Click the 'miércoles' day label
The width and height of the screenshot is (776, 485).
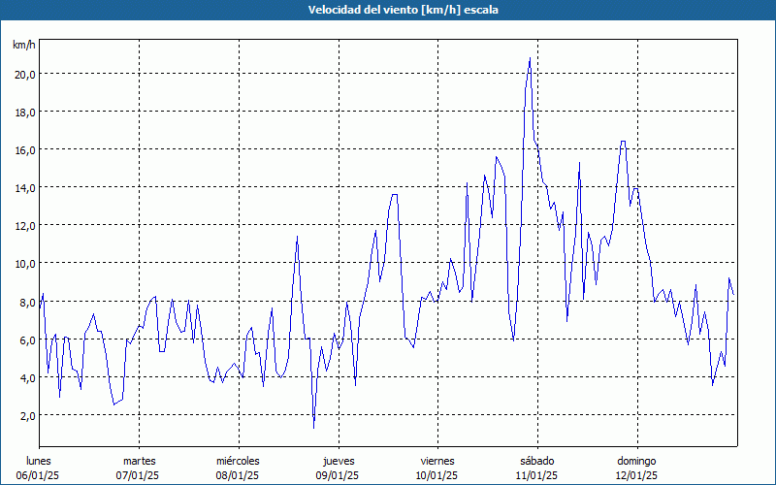[x=238, y=461]
